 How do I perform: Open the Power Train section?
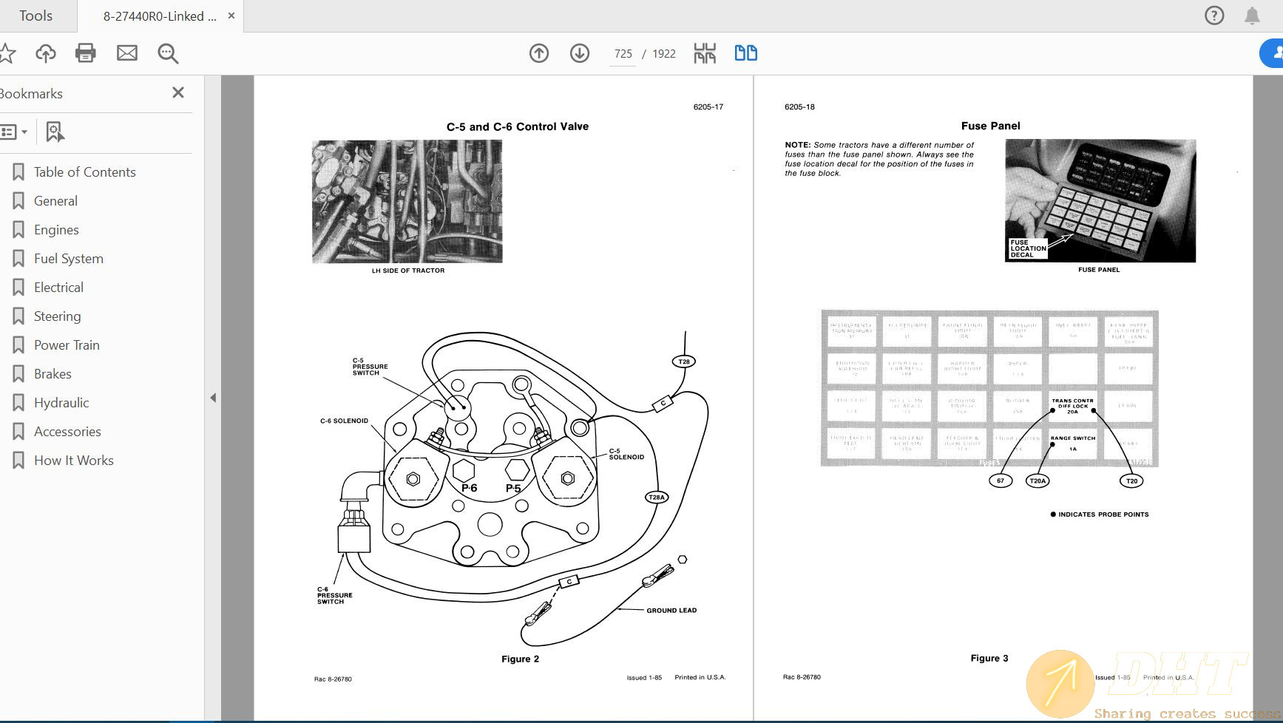[x=67, y=344]
